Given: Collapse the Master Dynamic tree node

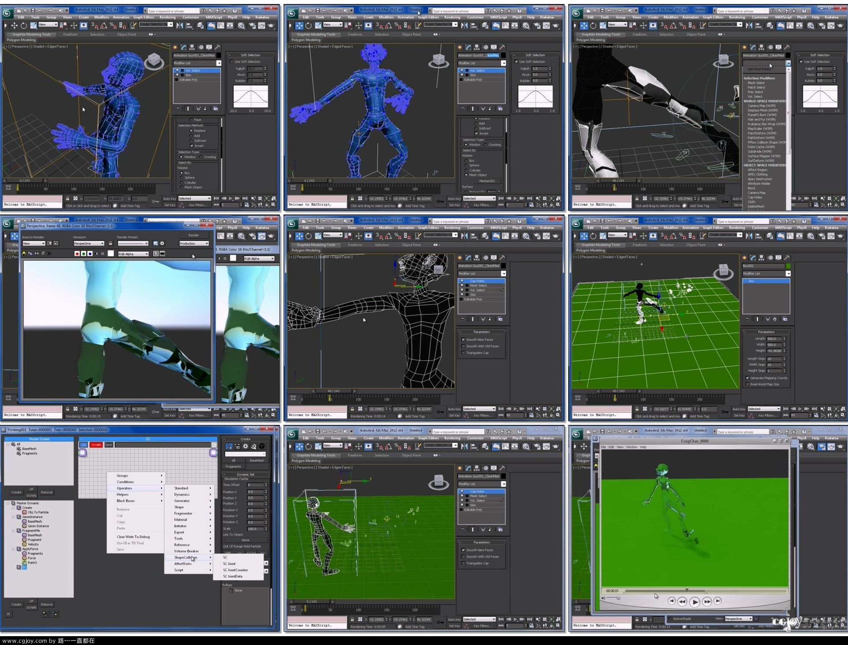Looking at the screenshot, I should point(8,503).
